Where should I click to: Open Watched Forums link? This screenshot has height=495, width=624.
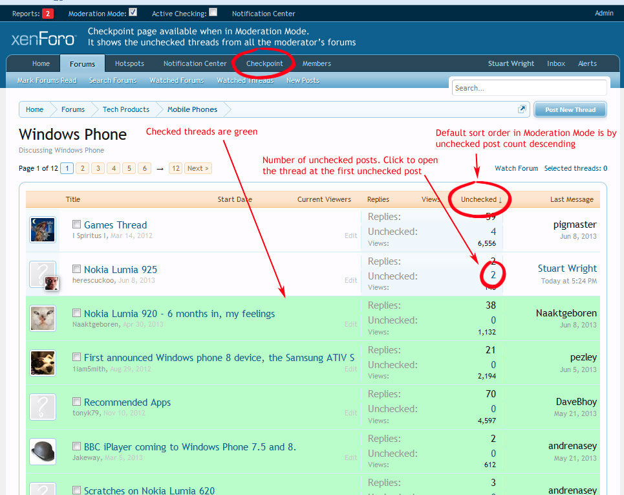[x=177, y=80]
